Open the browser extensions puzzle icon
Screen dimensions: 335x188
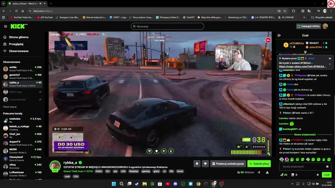click(x=293, y=11)
